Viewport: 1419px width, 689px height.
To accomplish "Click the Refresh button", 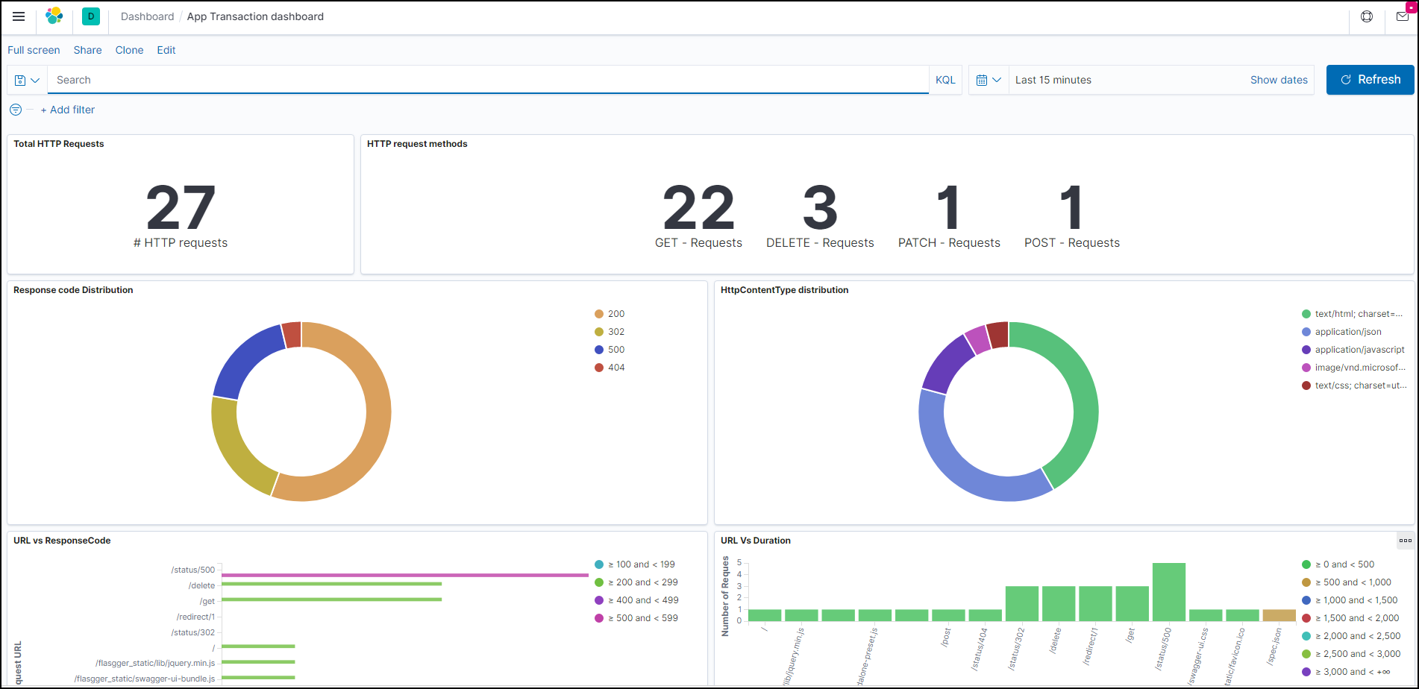I will (x=1370, y=80).
